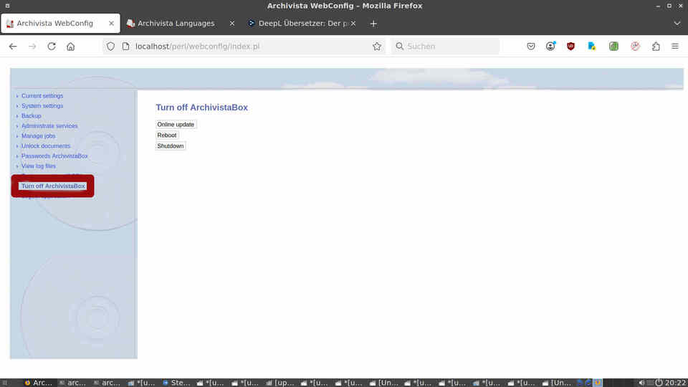Show site information page icon in address bar
The width and height of the screenshot is (688, 387).
pos(126,46)
